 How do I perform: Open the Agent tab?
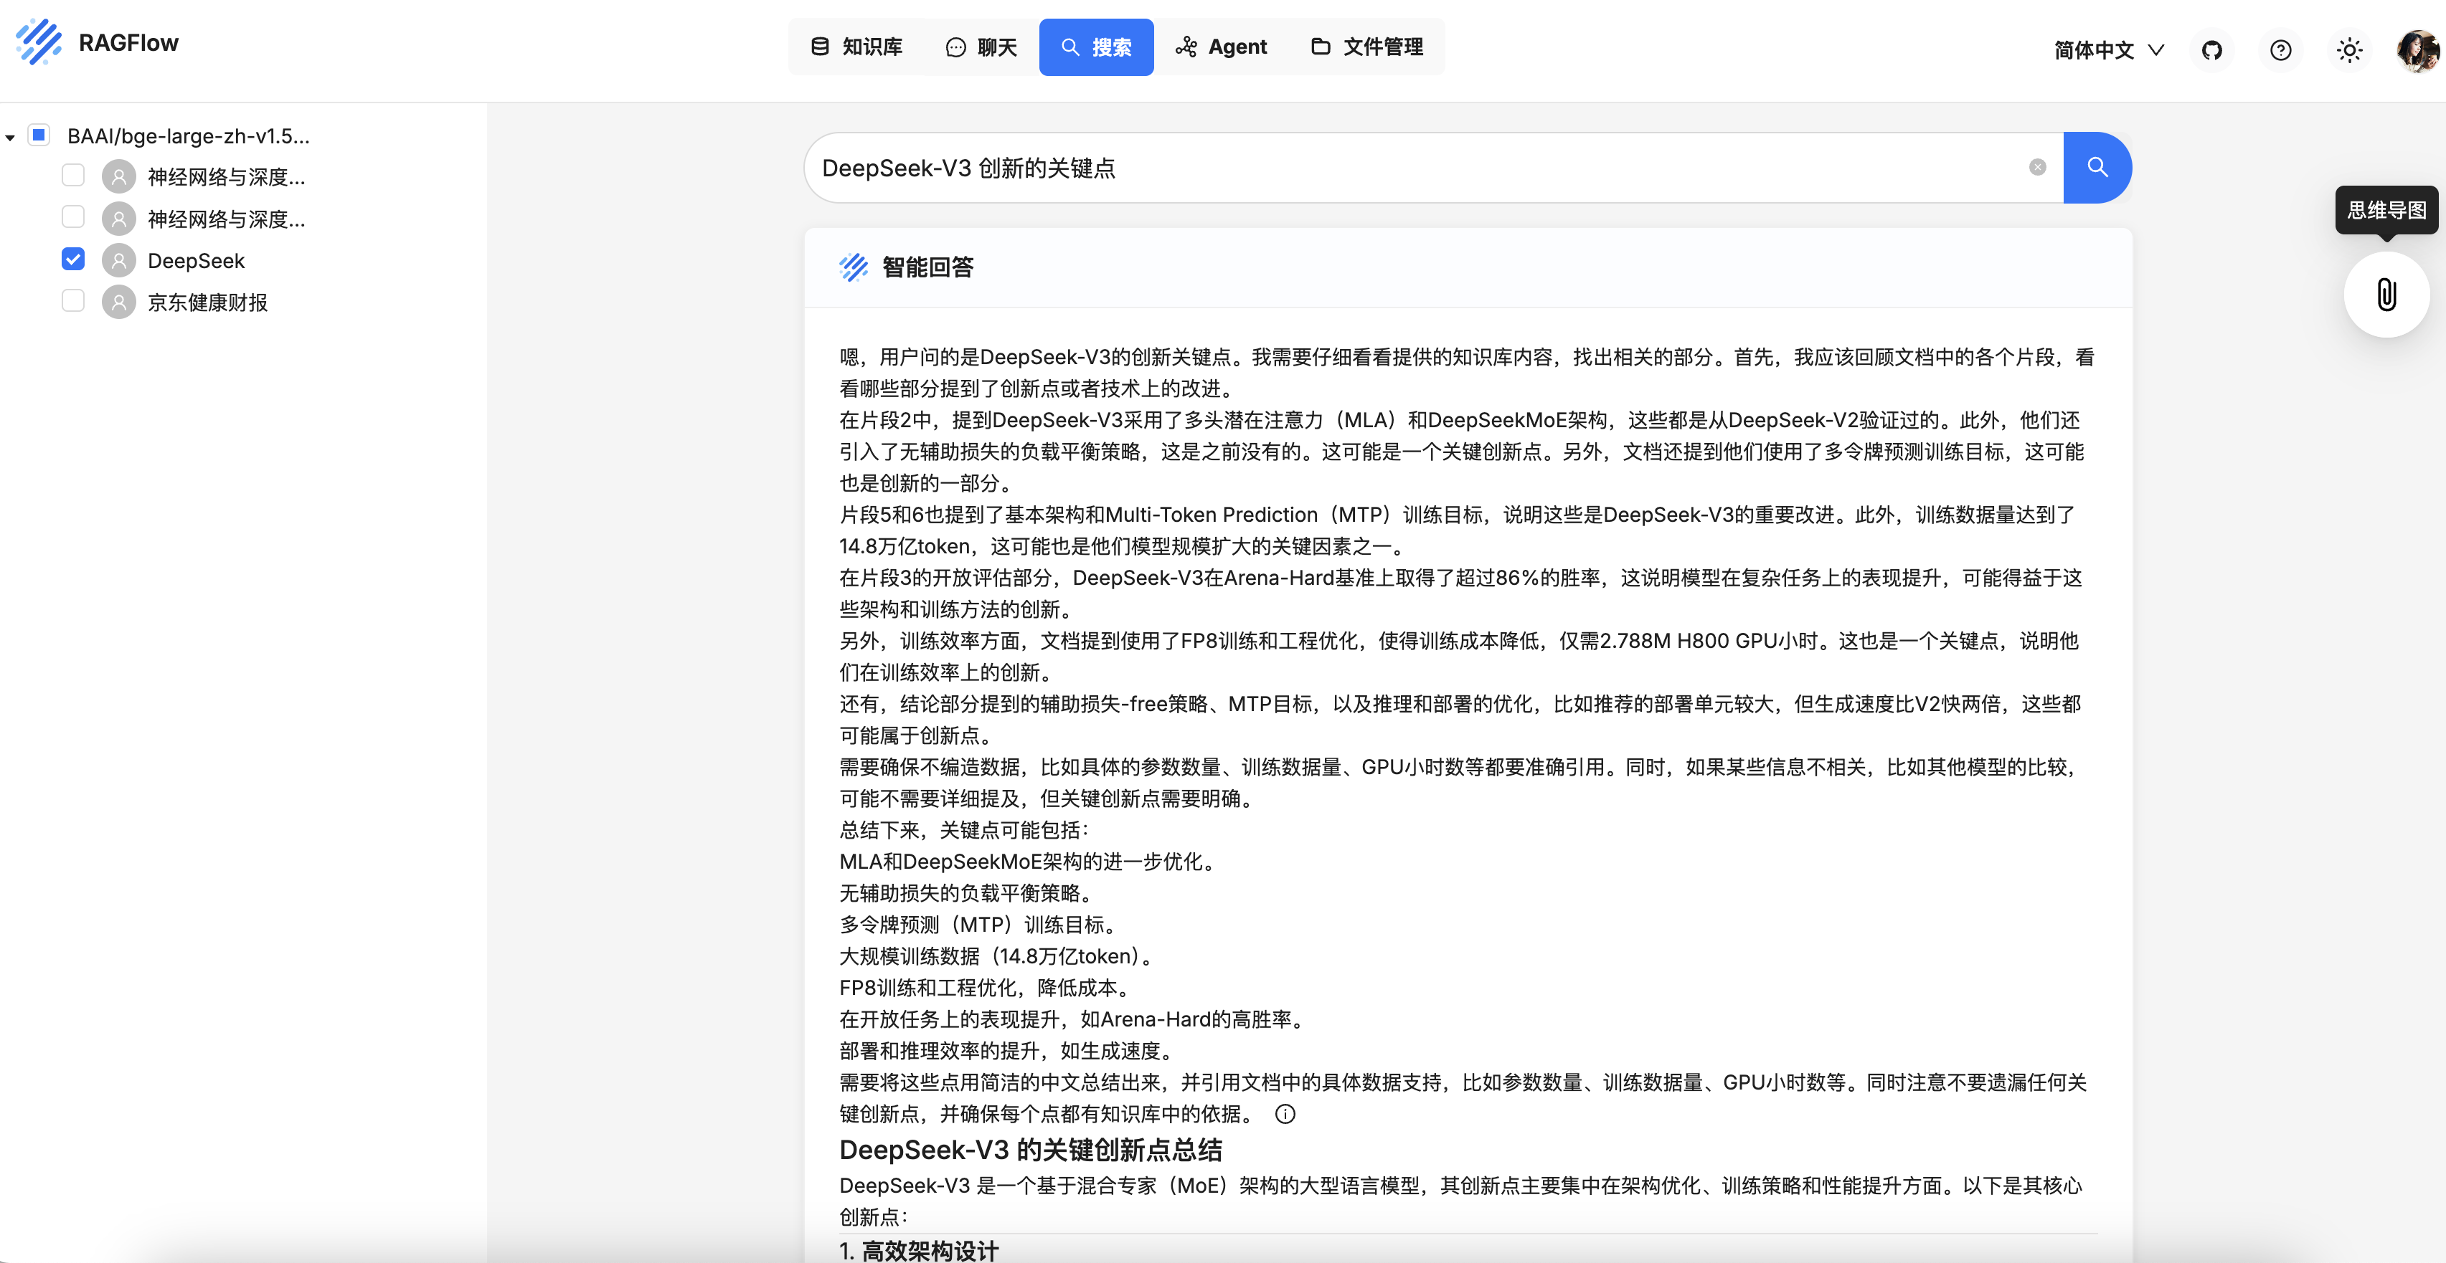coord(1221,47)
